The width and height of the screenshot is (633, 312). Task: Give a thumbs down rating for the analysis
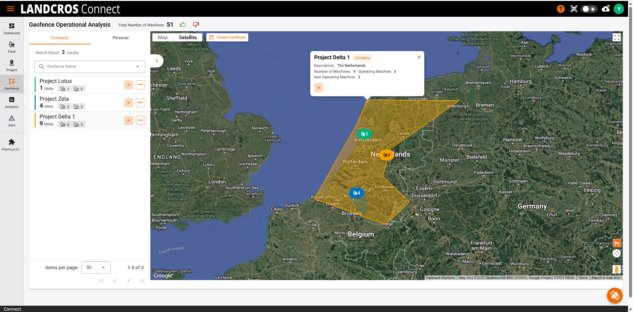point(196,24)
